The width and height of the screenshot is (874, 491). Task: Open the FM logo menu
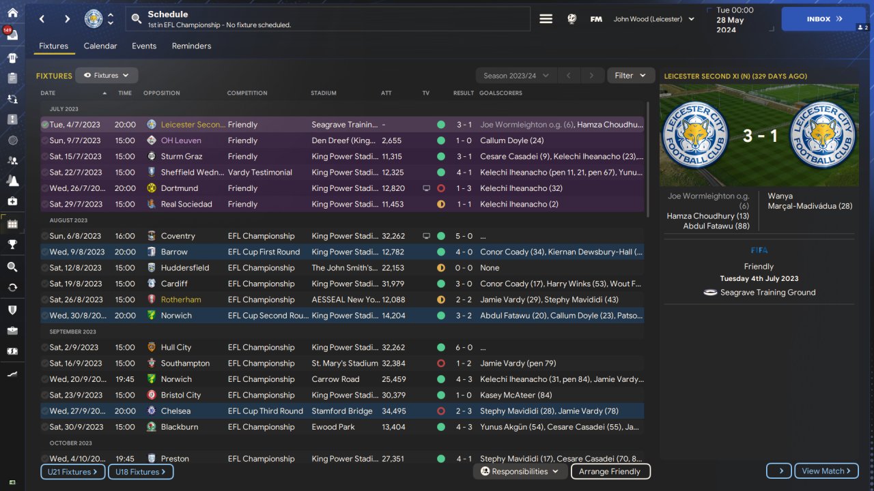pos(596,19)
